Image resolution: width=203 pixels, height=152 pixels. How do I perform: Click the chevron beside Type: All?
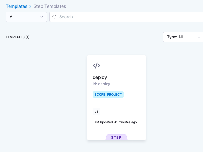pyautogui.click(x=199, y=37)
